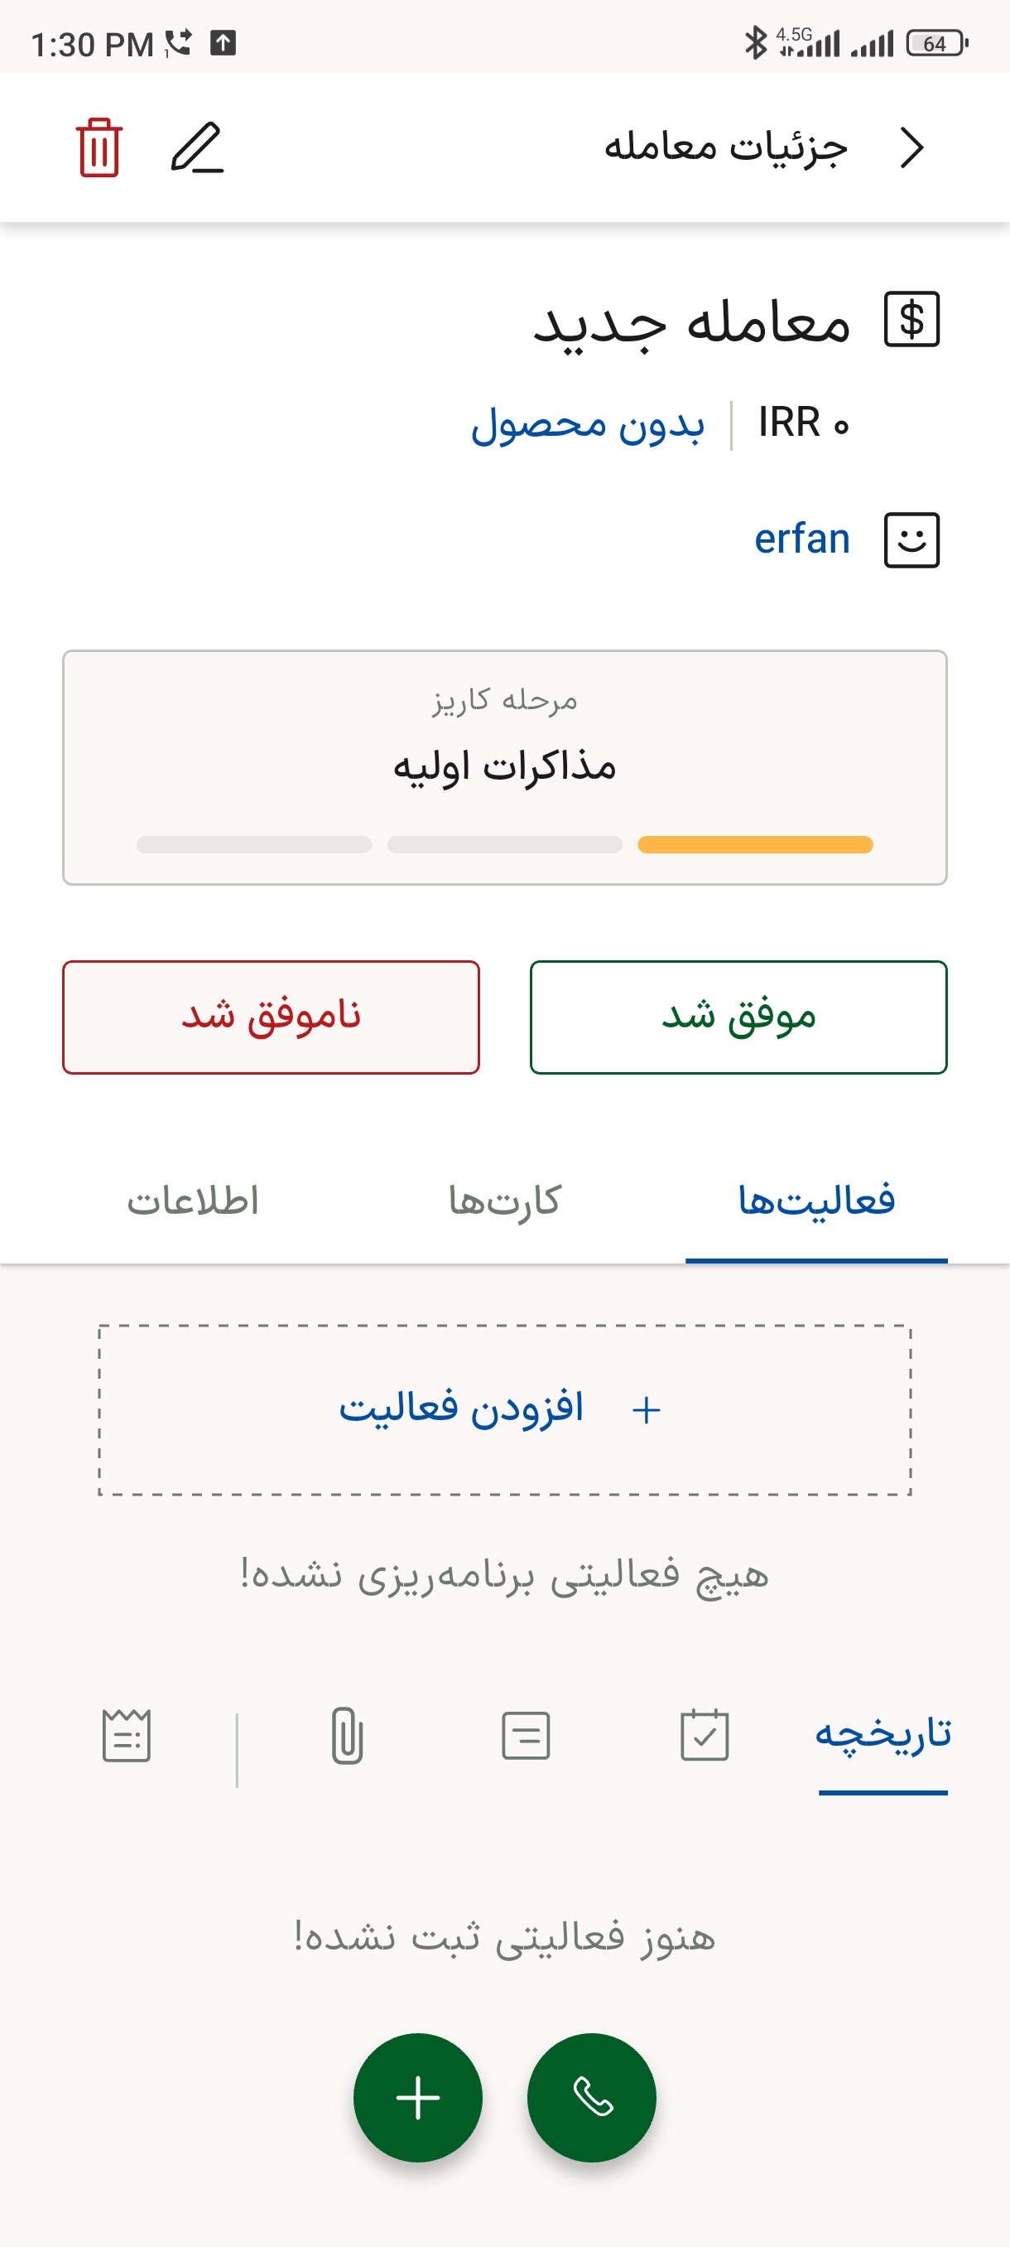This screenshot has height=2247, width=1010.
Task: Go back using the header chevron arrow
Action: [911, 147]
